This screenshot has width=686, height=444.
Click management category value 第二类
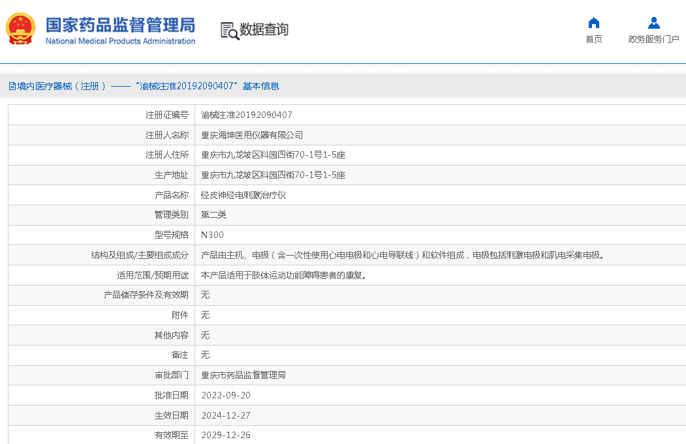point(213,215)
